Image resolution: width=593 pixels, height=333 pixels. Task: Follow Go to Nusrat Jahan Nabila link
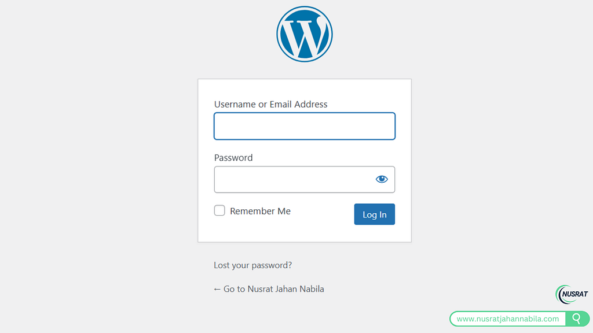[269, 289]
